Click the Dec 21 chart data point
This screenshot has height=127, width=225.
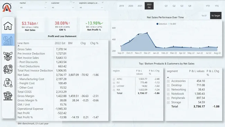click(x=147, y=33)
